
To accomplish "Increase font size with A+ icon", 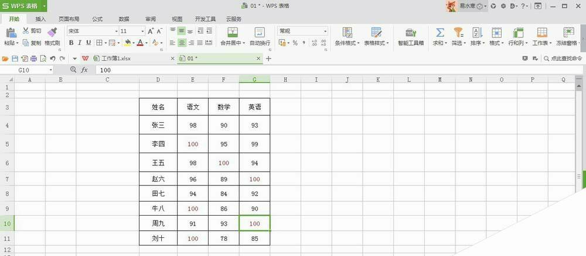I will coord(151,32).
